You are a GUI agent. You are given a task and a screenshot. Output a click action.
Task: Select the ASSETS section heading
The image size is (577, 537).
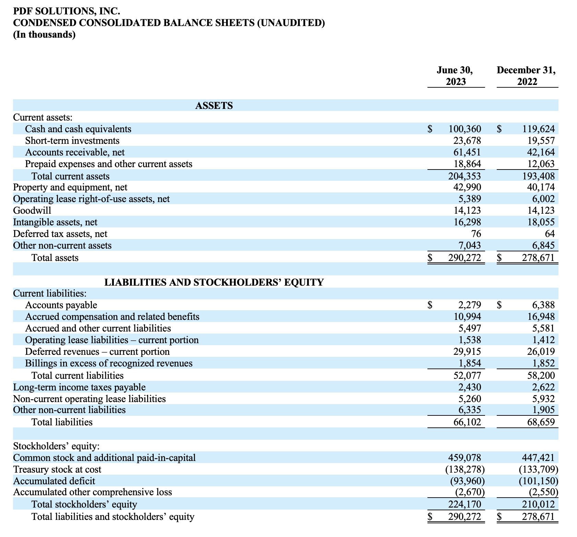click(x=214, y=105)
